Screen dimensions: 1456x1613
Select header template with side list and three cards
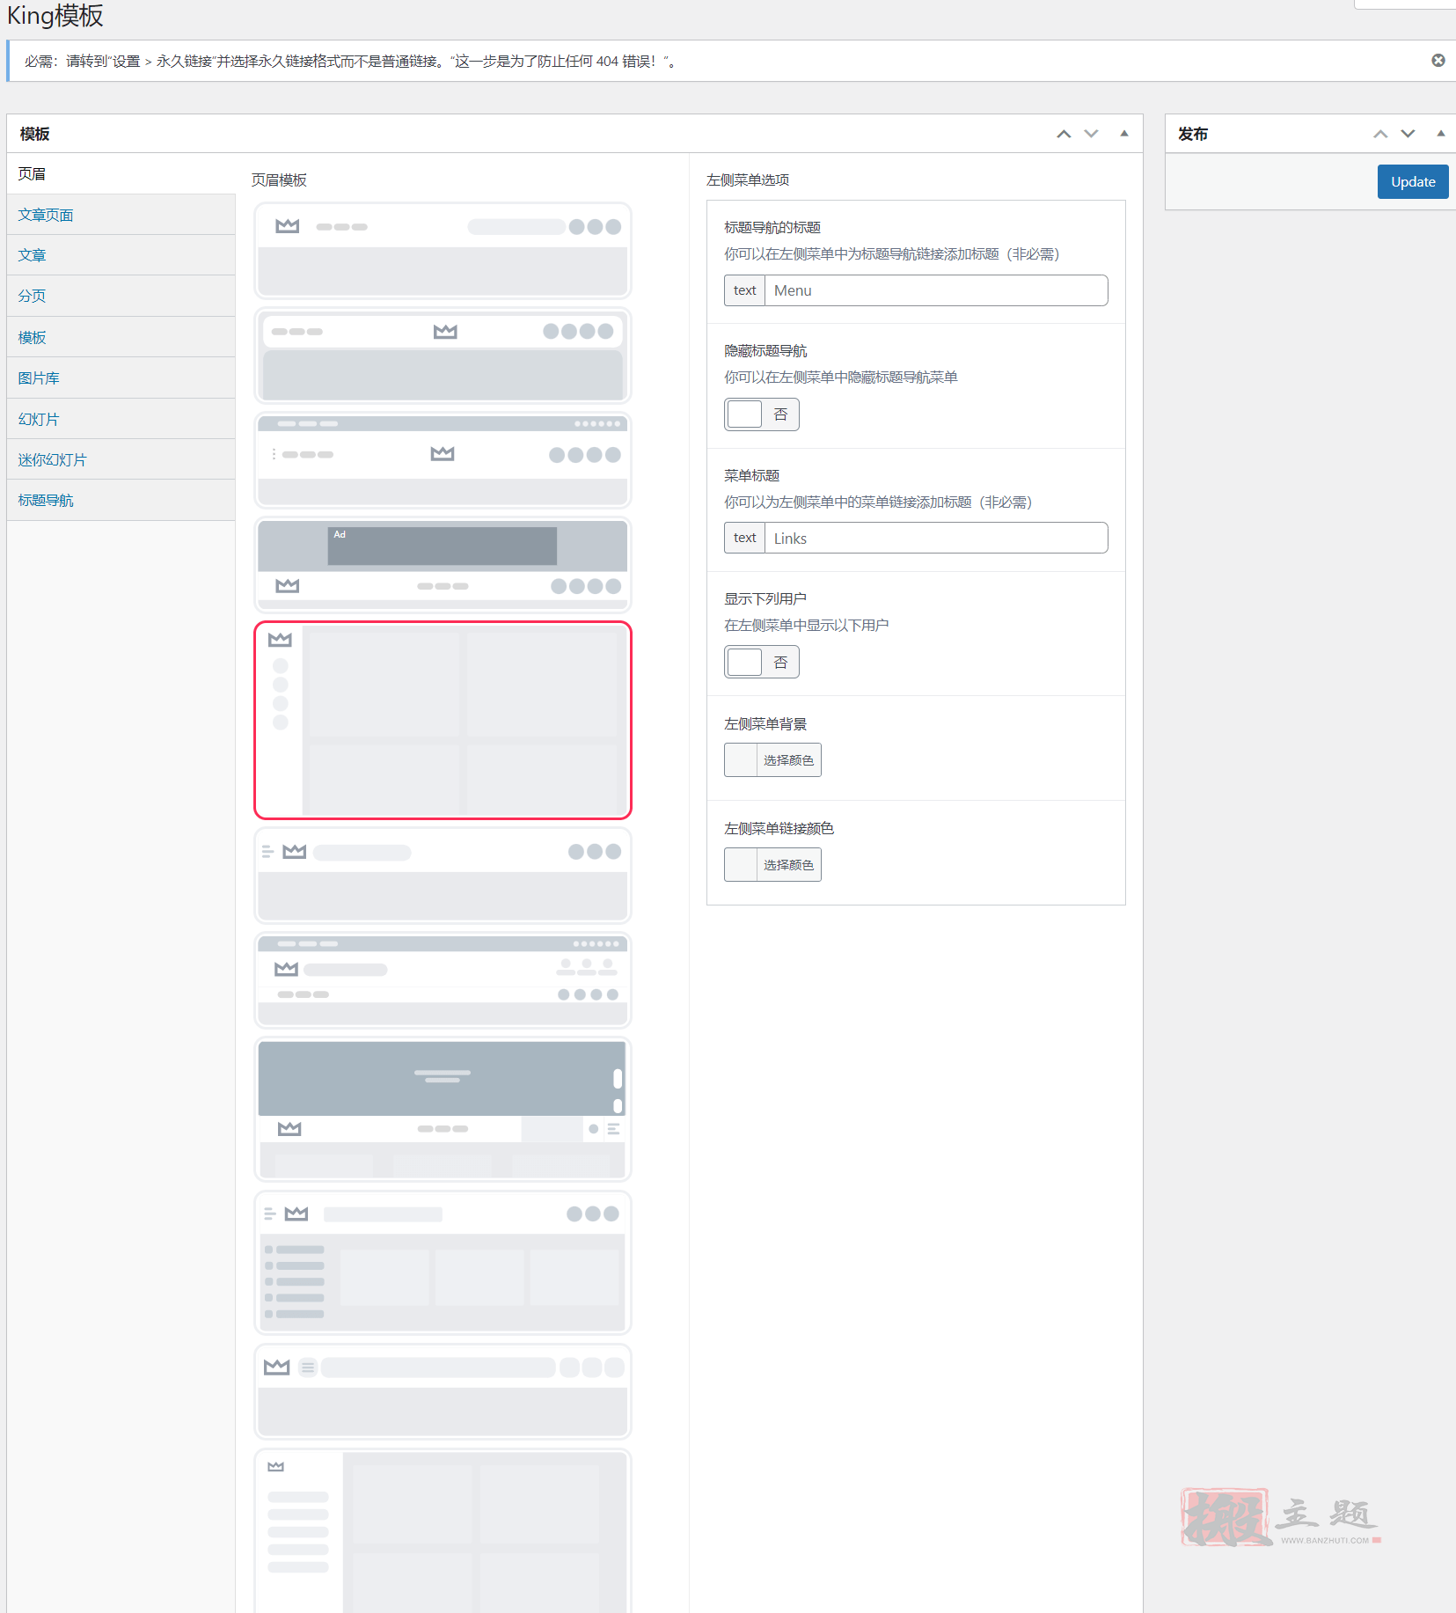pyautogui.click(x=443, y=1263)
